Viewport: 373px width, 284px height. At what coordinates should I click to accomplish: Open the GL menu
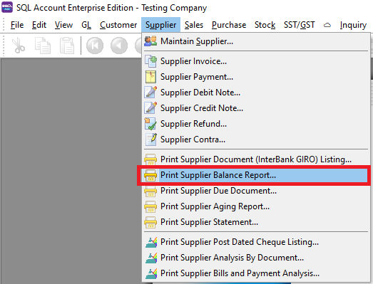(x=86, y=25)
